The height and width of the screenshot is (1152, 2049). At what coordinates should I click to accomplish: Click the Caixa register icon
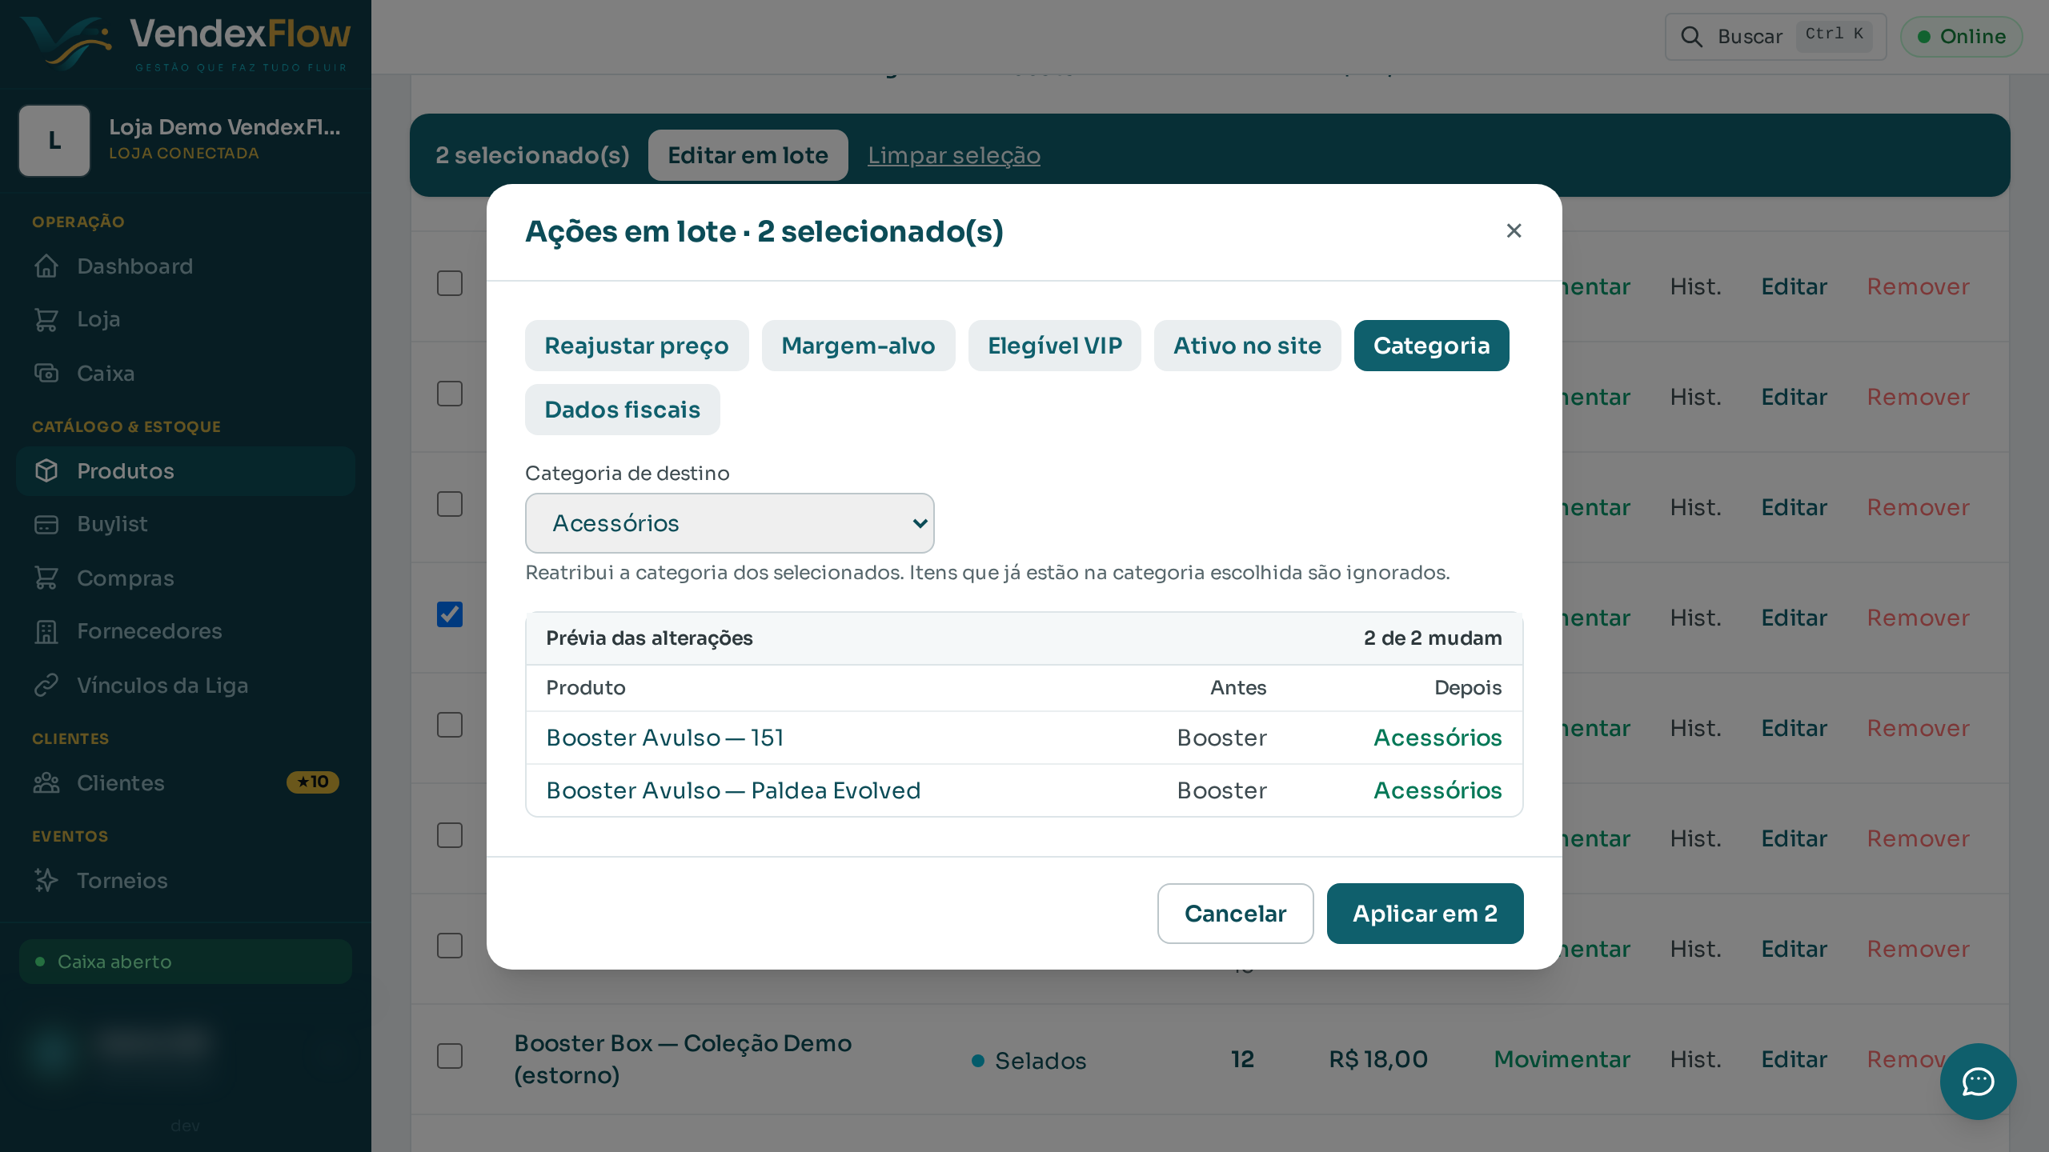click(x=46, y=373)
